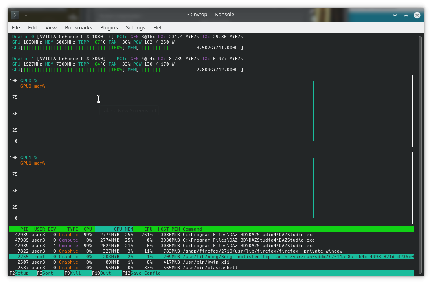Click the Konsole vertical scrollbar

coord(420,154)
